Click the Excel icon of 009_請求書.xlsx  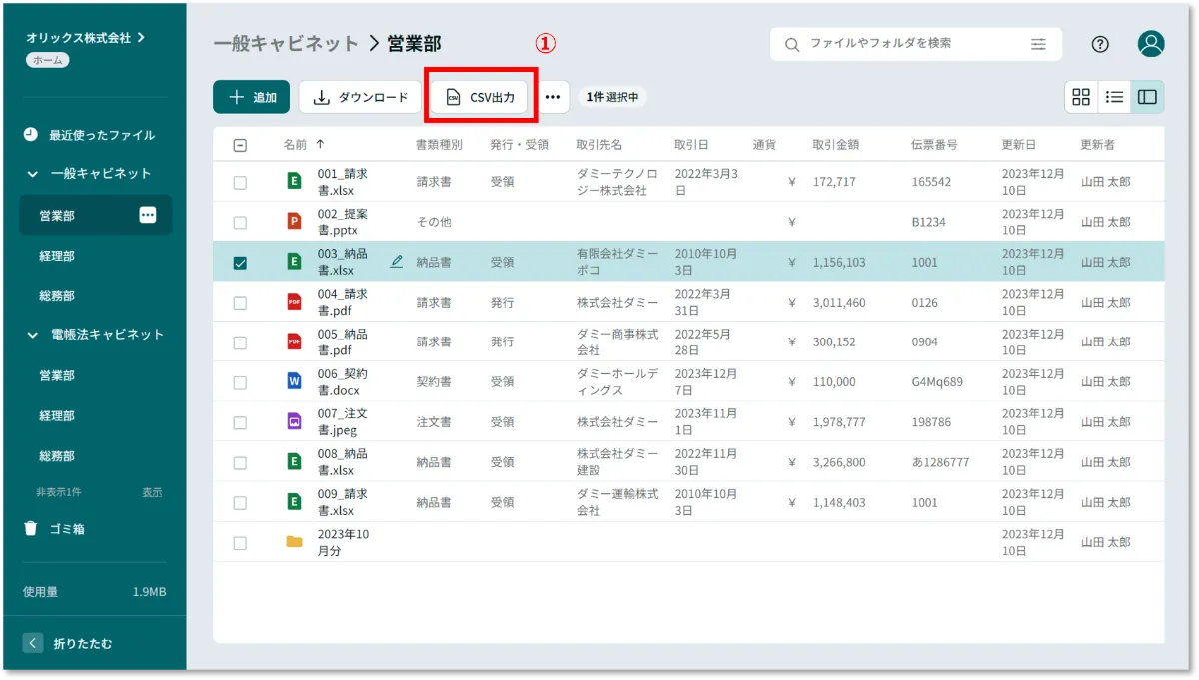tap(294, 502)
